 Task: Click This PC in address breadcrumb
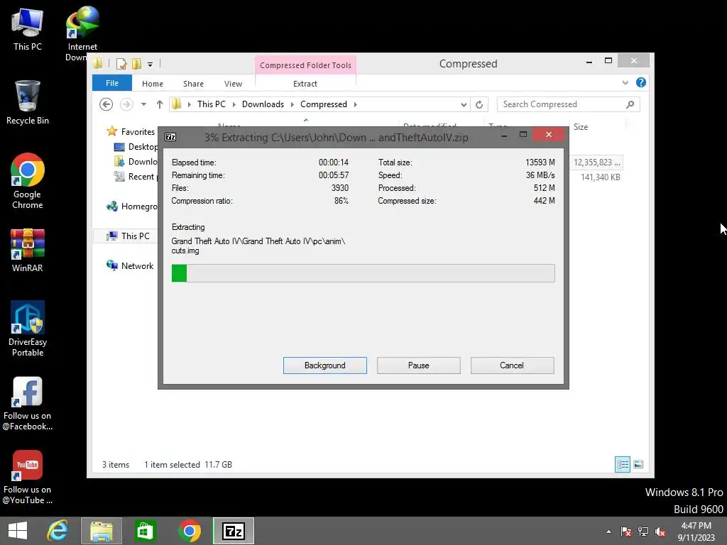click(x=212, y=104)
